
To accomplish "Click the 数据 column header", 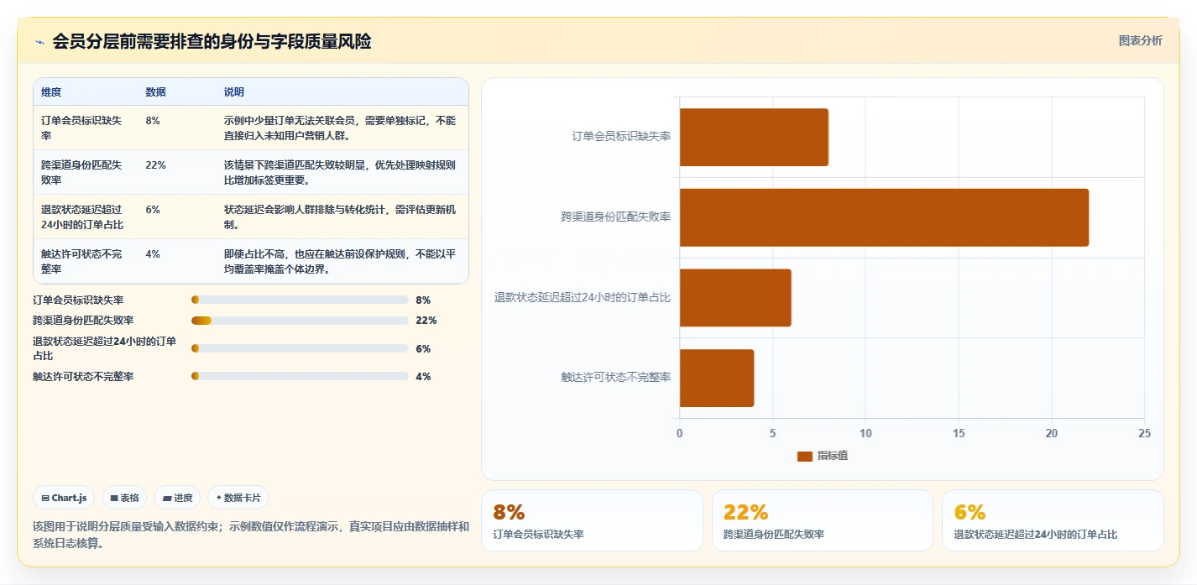I will tap(155, 92).
